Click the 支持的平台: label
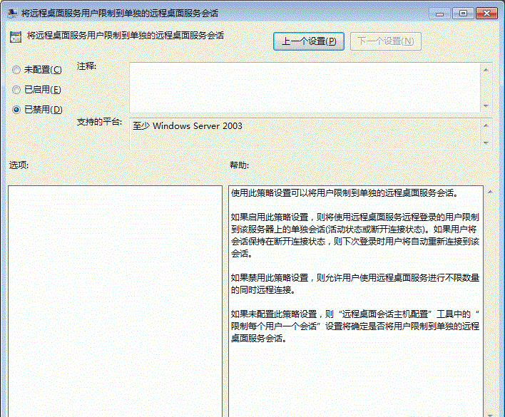505x417 pixels. 100,122
